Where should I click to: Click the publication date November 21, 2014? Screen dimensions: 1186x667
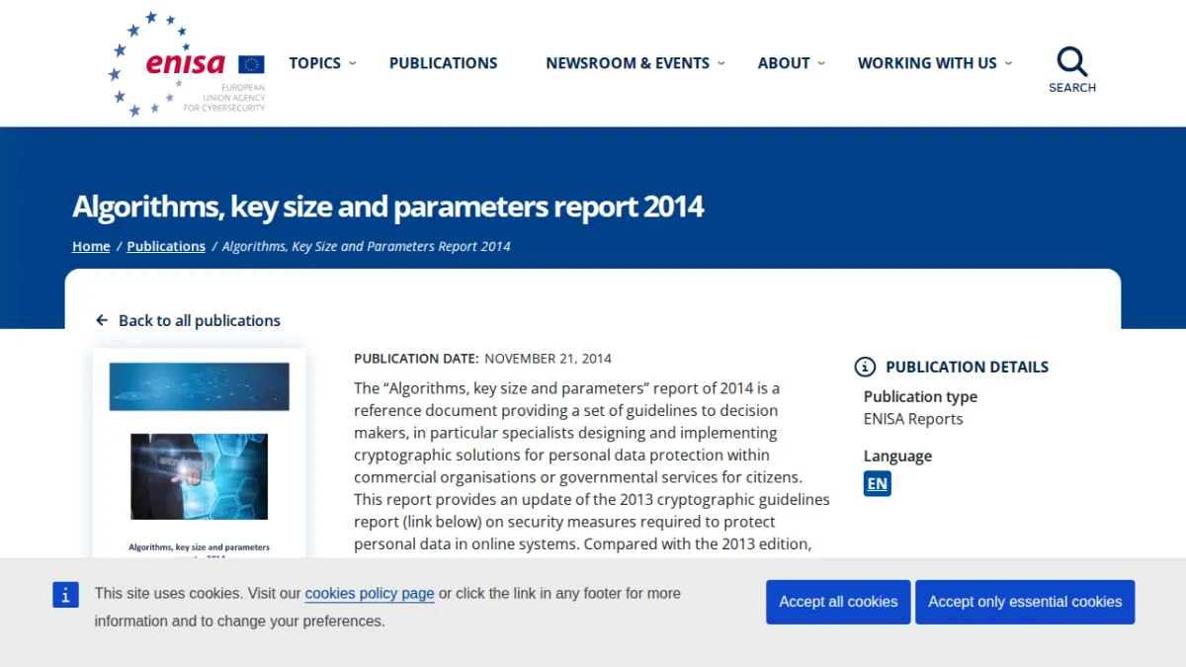548,359
